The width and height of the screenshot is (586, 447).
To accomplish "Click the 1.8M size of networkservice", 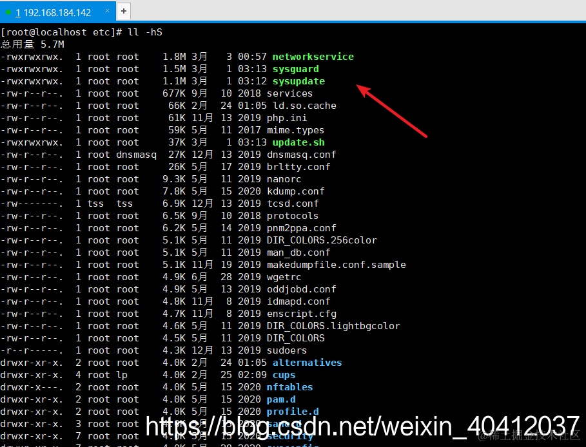I will pos(174,57).
